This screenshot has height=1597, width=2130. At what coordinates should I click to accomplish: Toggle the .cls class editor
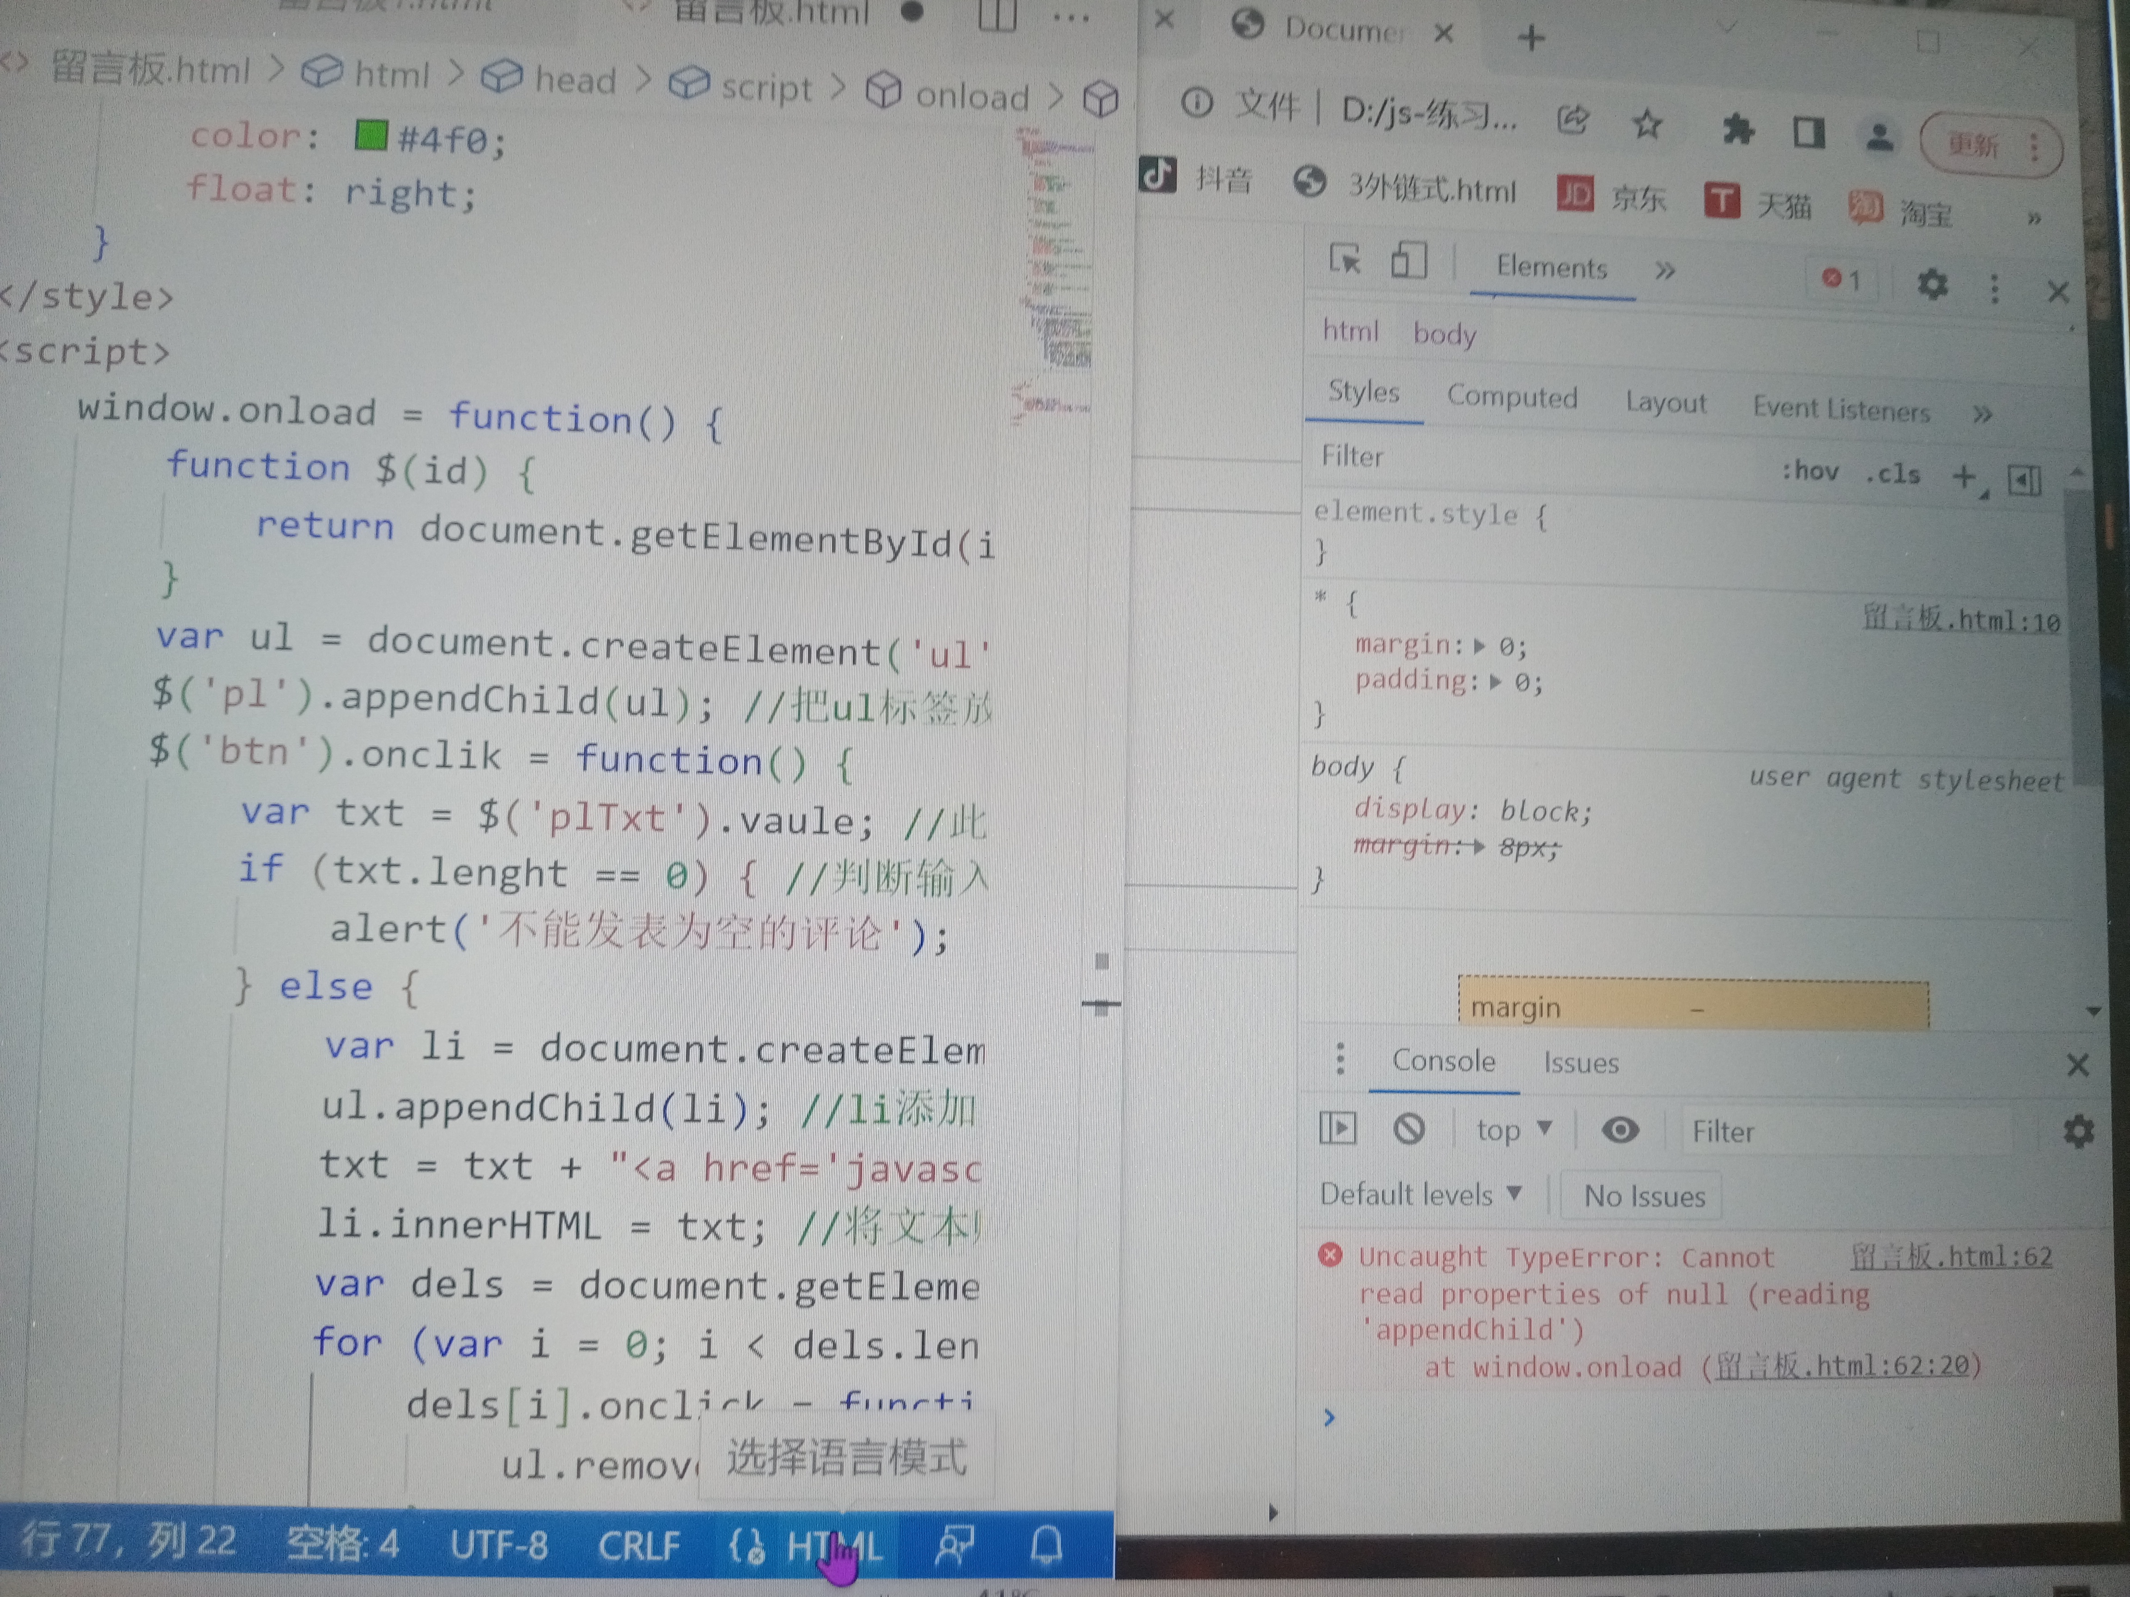(x=1893, y=474)
